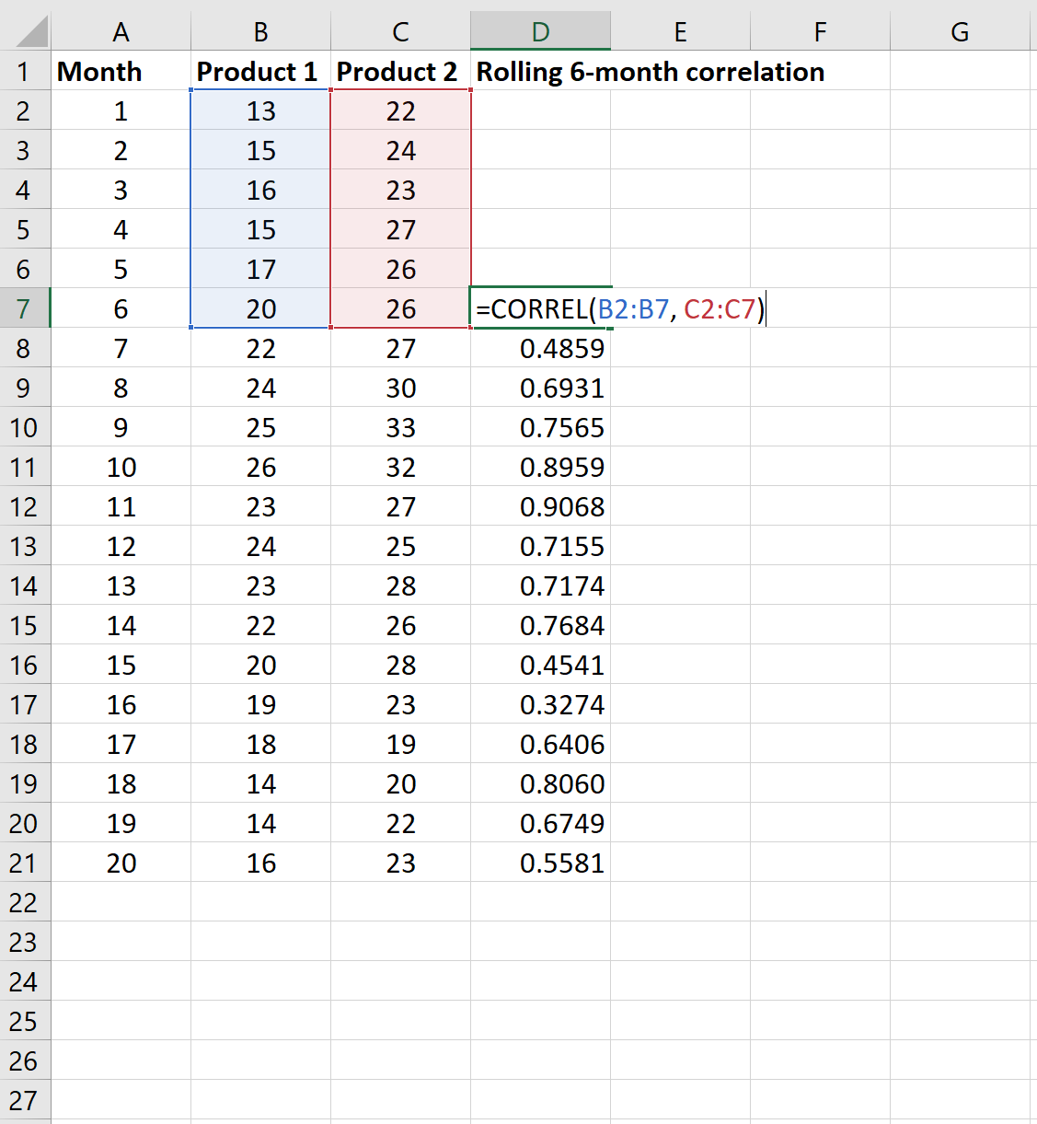Select row header 1
Viewport: 1037px width, 1124px height.
[25, 71]
